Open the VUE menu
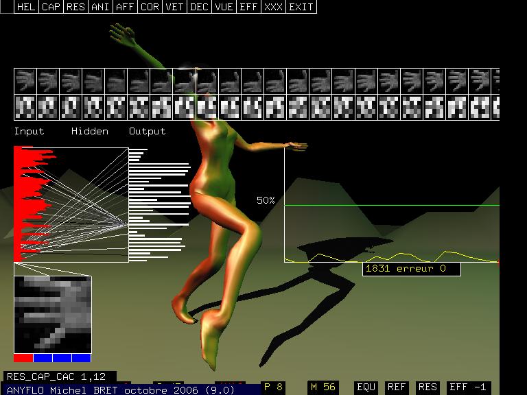This screenshot has width=527, height=395. (224, 7)
